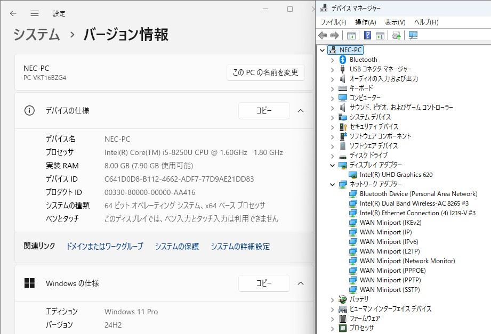Click the Update driver toolbar icon
The image size is (491, 334).
tap(396, 35)
